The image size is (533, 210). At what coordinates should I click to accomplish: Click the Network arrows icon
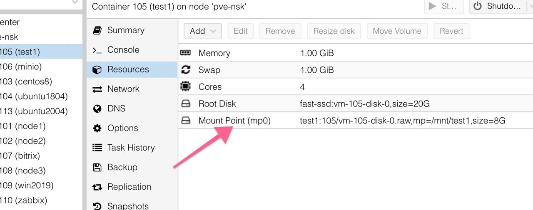(97, 89)
